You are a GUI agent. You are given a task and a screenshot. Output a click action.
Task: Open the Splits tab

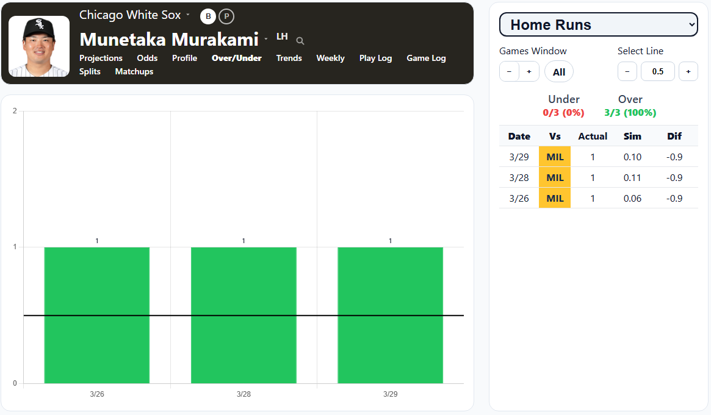90,71
